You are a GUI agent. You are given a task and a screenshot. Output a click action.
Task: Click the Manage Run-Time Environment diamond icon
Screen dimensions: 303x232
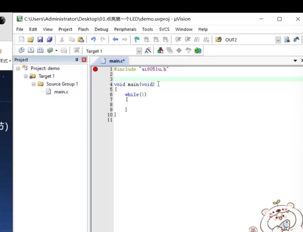click(179, 50)
